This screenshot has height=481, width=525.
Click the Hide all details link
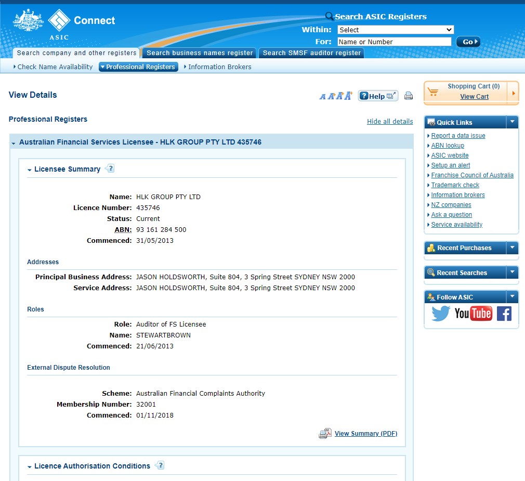point(390,121)
